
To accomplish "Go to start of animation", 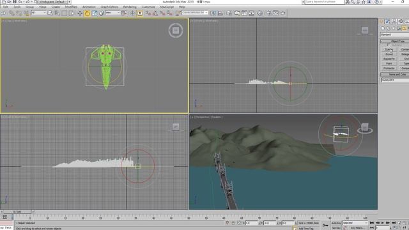I will tap(372, 223).
